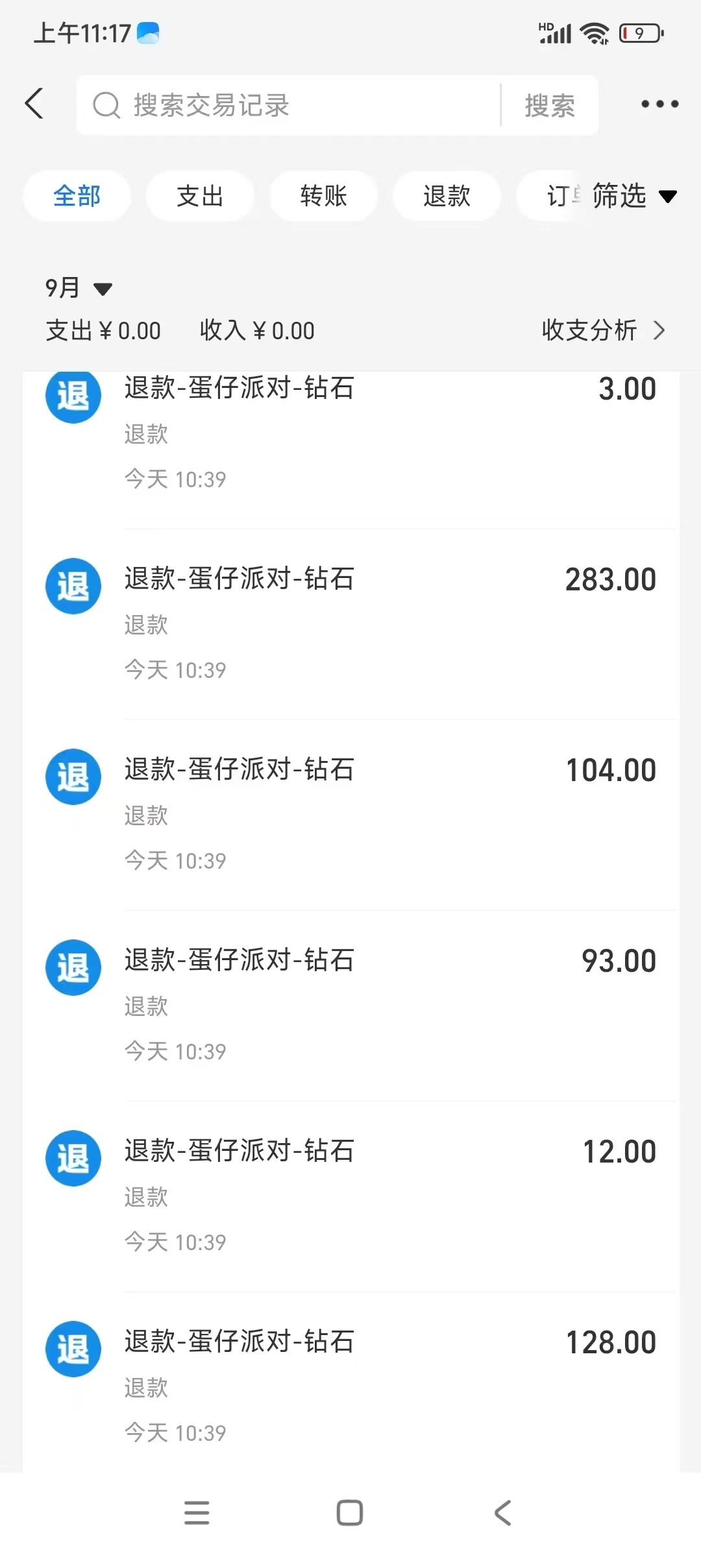Tap refund icon of 93.00 transaction

(73, 967)
